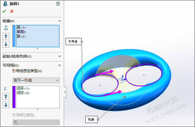This screenshot has width=195, height=127.
Task: Click the blue profile color bar
Action: 14,36
